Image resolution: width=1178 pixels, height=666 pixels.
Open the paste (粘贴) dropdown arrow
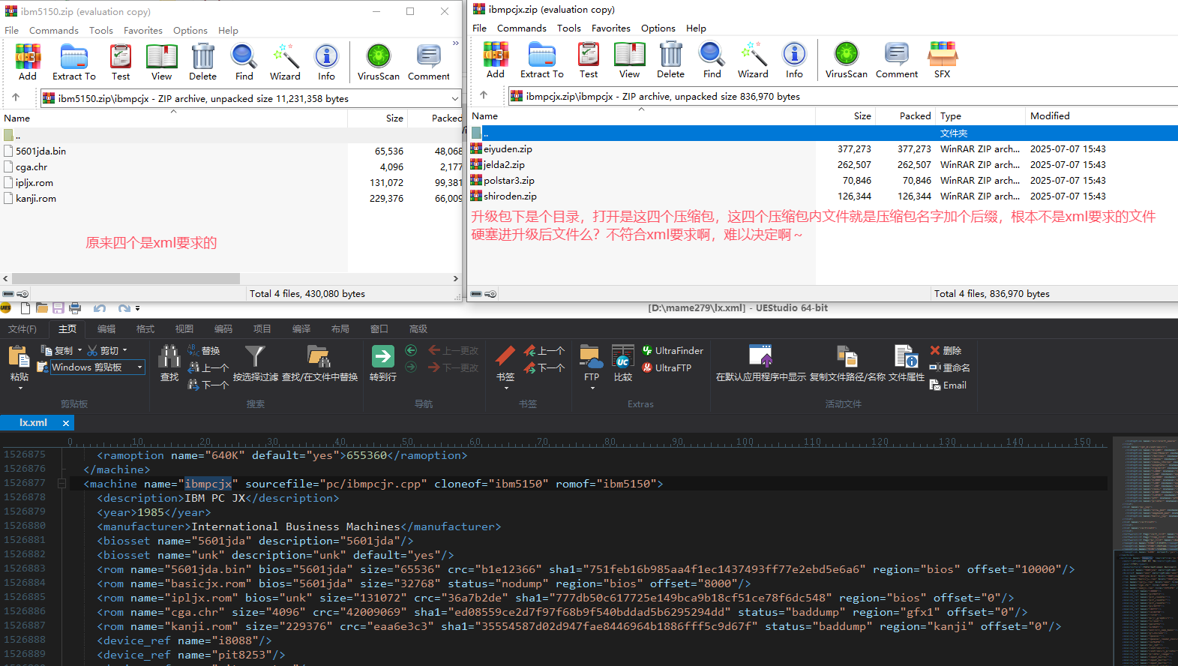20,388
